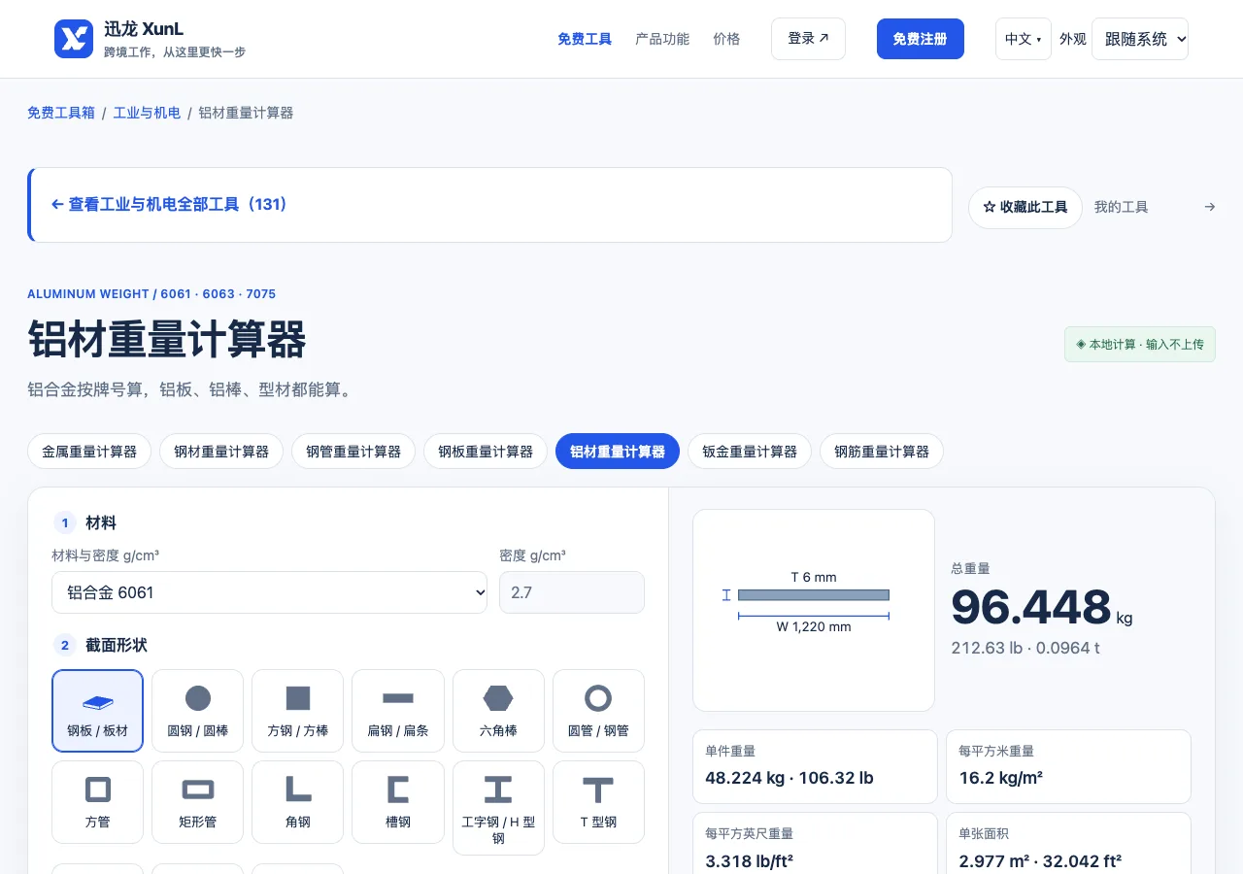Select the 角钢 angle steel shape
1243x874 pixels.
[x=298, y=802]
